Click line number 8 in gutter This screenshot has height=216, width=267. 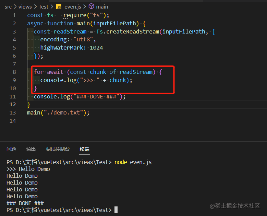(14, 72)
